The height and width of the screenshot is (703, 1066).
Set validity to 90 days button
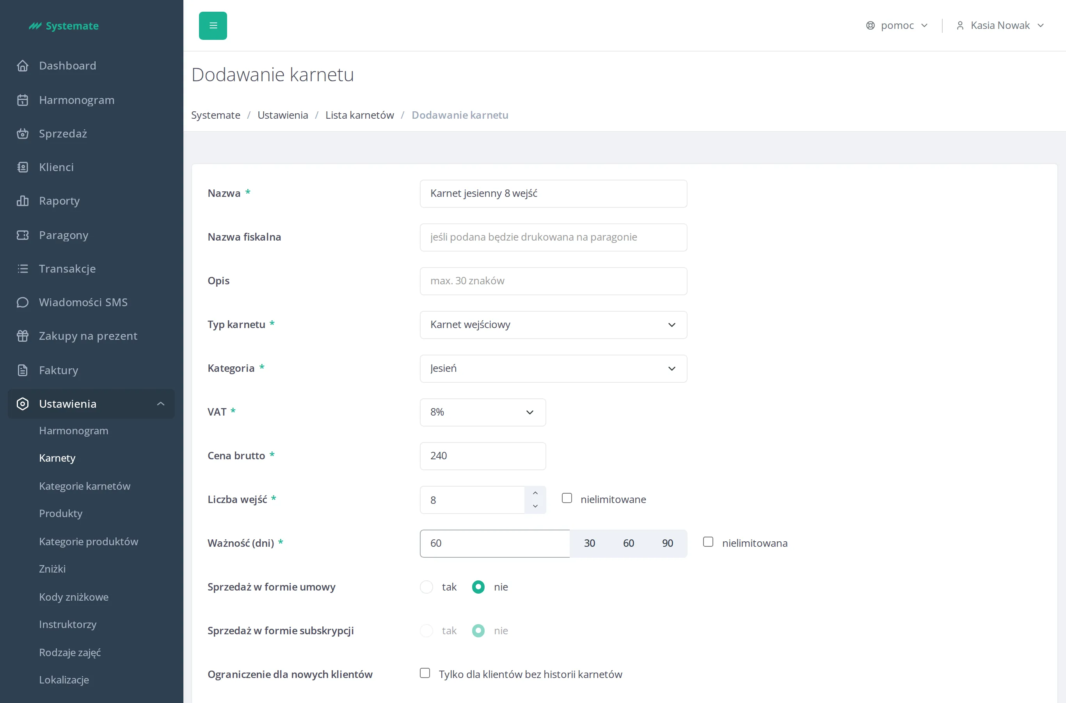coord(667,543)
